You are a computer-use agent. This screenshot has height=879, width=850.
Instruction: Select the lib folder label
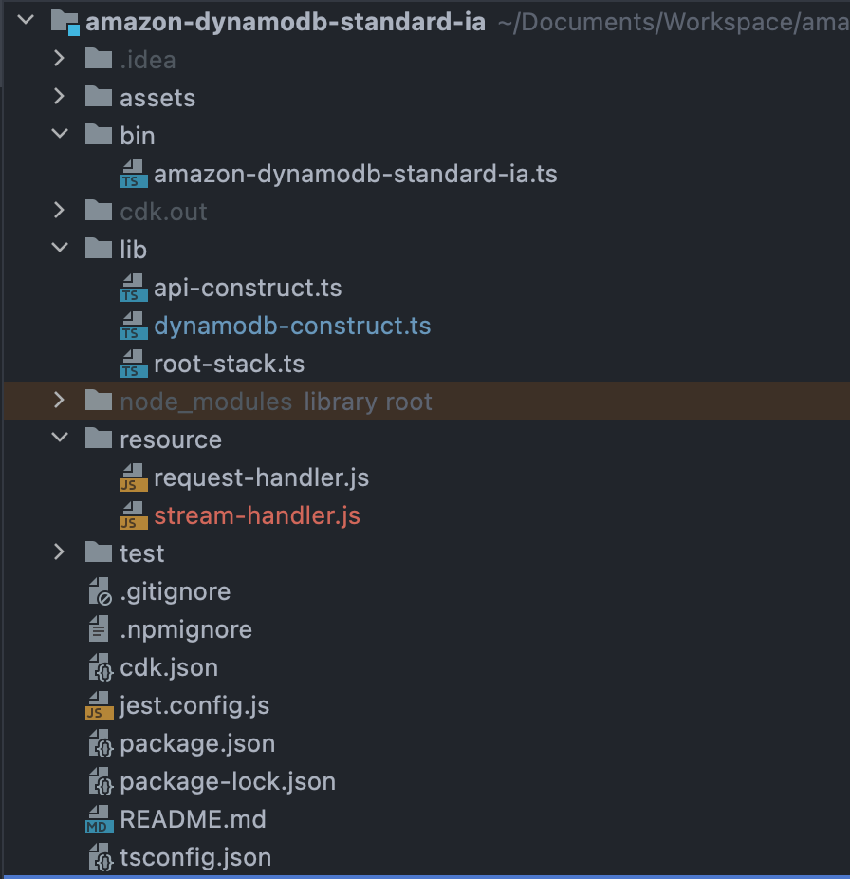click(x=134, y=250)
